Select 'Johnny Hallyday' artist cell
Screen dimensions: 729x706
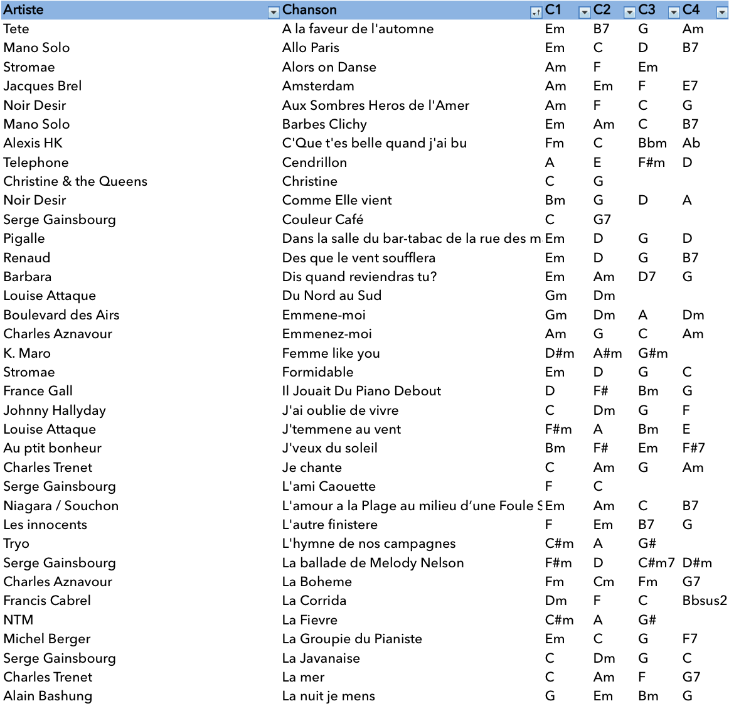point(55,410)
